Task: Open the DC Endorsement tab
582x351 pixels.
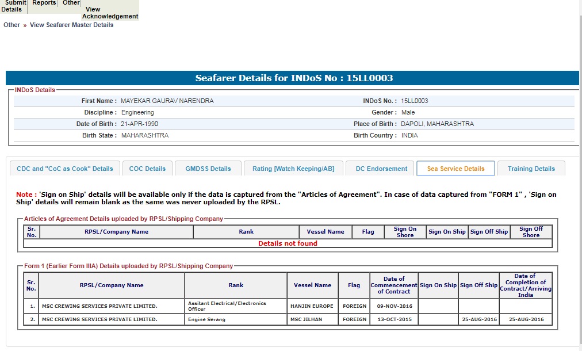Action: click(x=381, y=169)
